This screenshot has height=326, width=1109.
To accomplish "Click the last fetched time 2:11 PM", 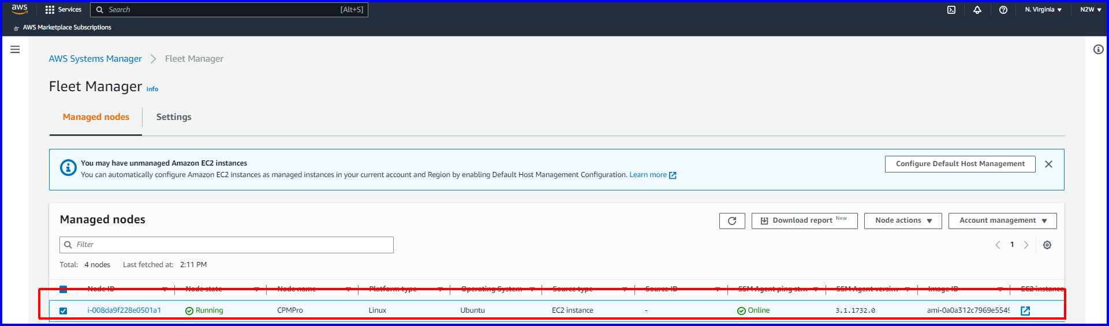I will pyautogui.click(x=193, y=265).
